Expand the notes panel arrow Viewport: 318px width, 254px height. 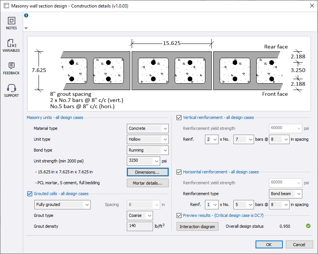26,28
